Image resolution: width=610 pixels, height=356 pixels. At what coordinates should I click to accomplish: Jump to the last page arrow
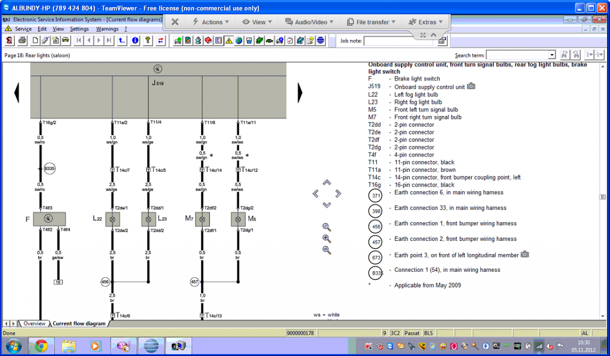109,41
